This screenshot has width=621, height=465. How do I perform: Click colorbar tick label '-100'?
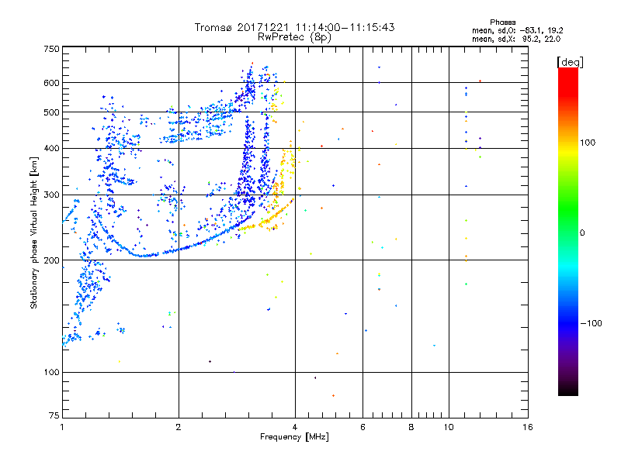coord(591,323)
